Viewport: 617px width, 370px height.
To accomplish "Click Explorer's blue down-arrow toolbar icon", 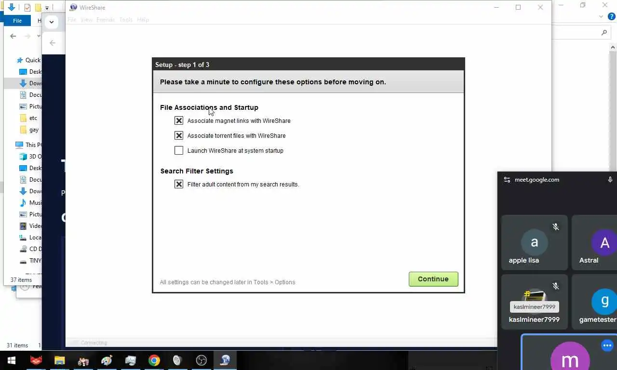I will [12, 7].
